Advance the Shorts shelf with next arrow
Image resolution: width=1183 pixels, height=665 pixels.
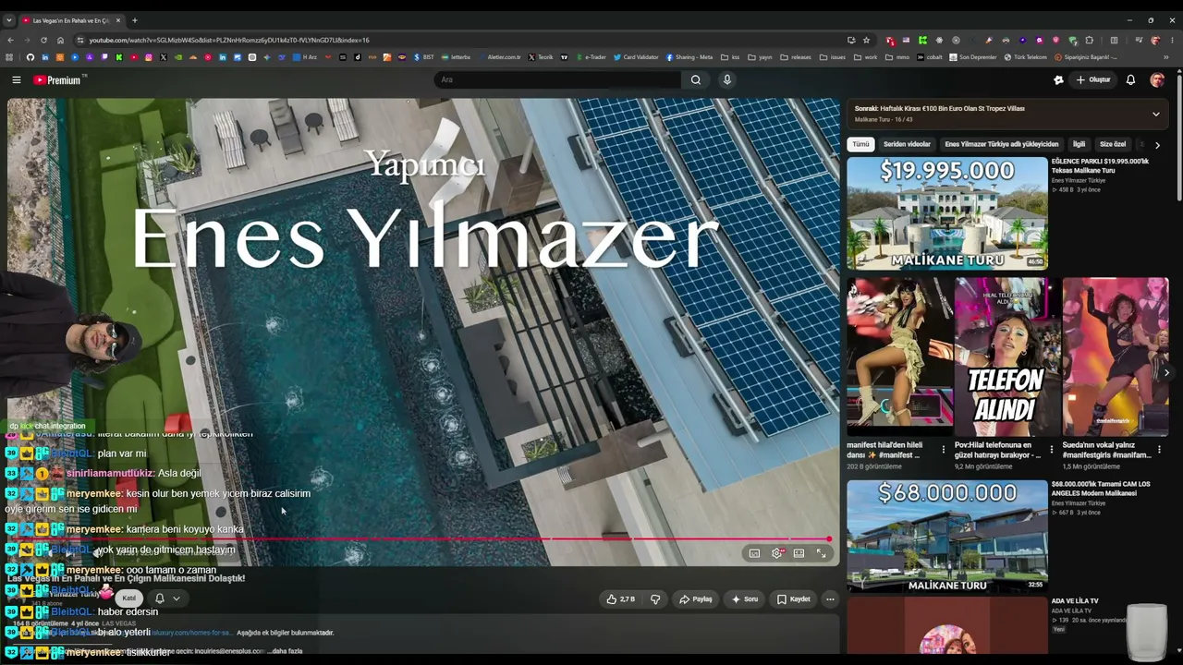(1166, 373)
